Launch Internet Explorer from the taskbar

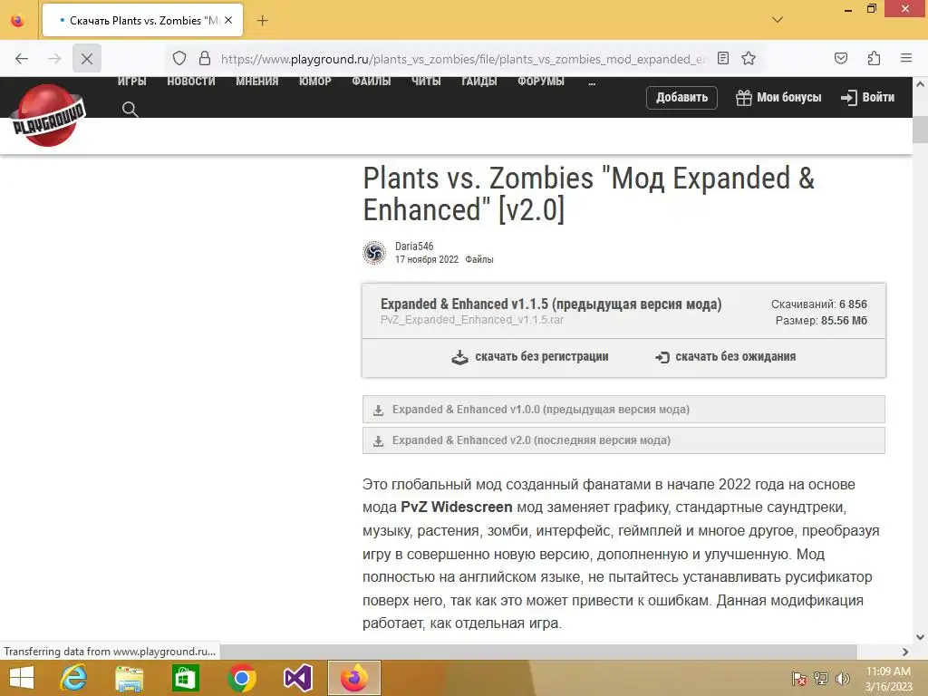(x=73, y=678)
